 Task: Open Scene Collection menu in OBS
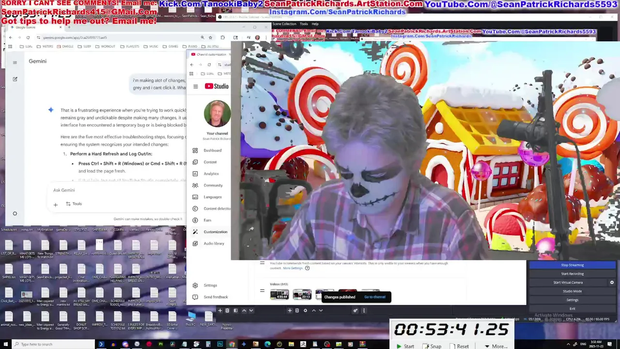pyautogui.click(x=284, y=24)
